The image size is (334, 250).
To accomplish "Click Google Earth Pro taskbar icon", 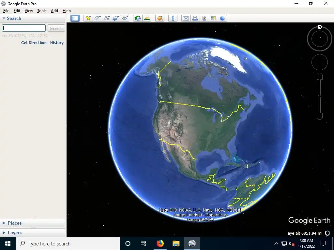I will point(192,243).
